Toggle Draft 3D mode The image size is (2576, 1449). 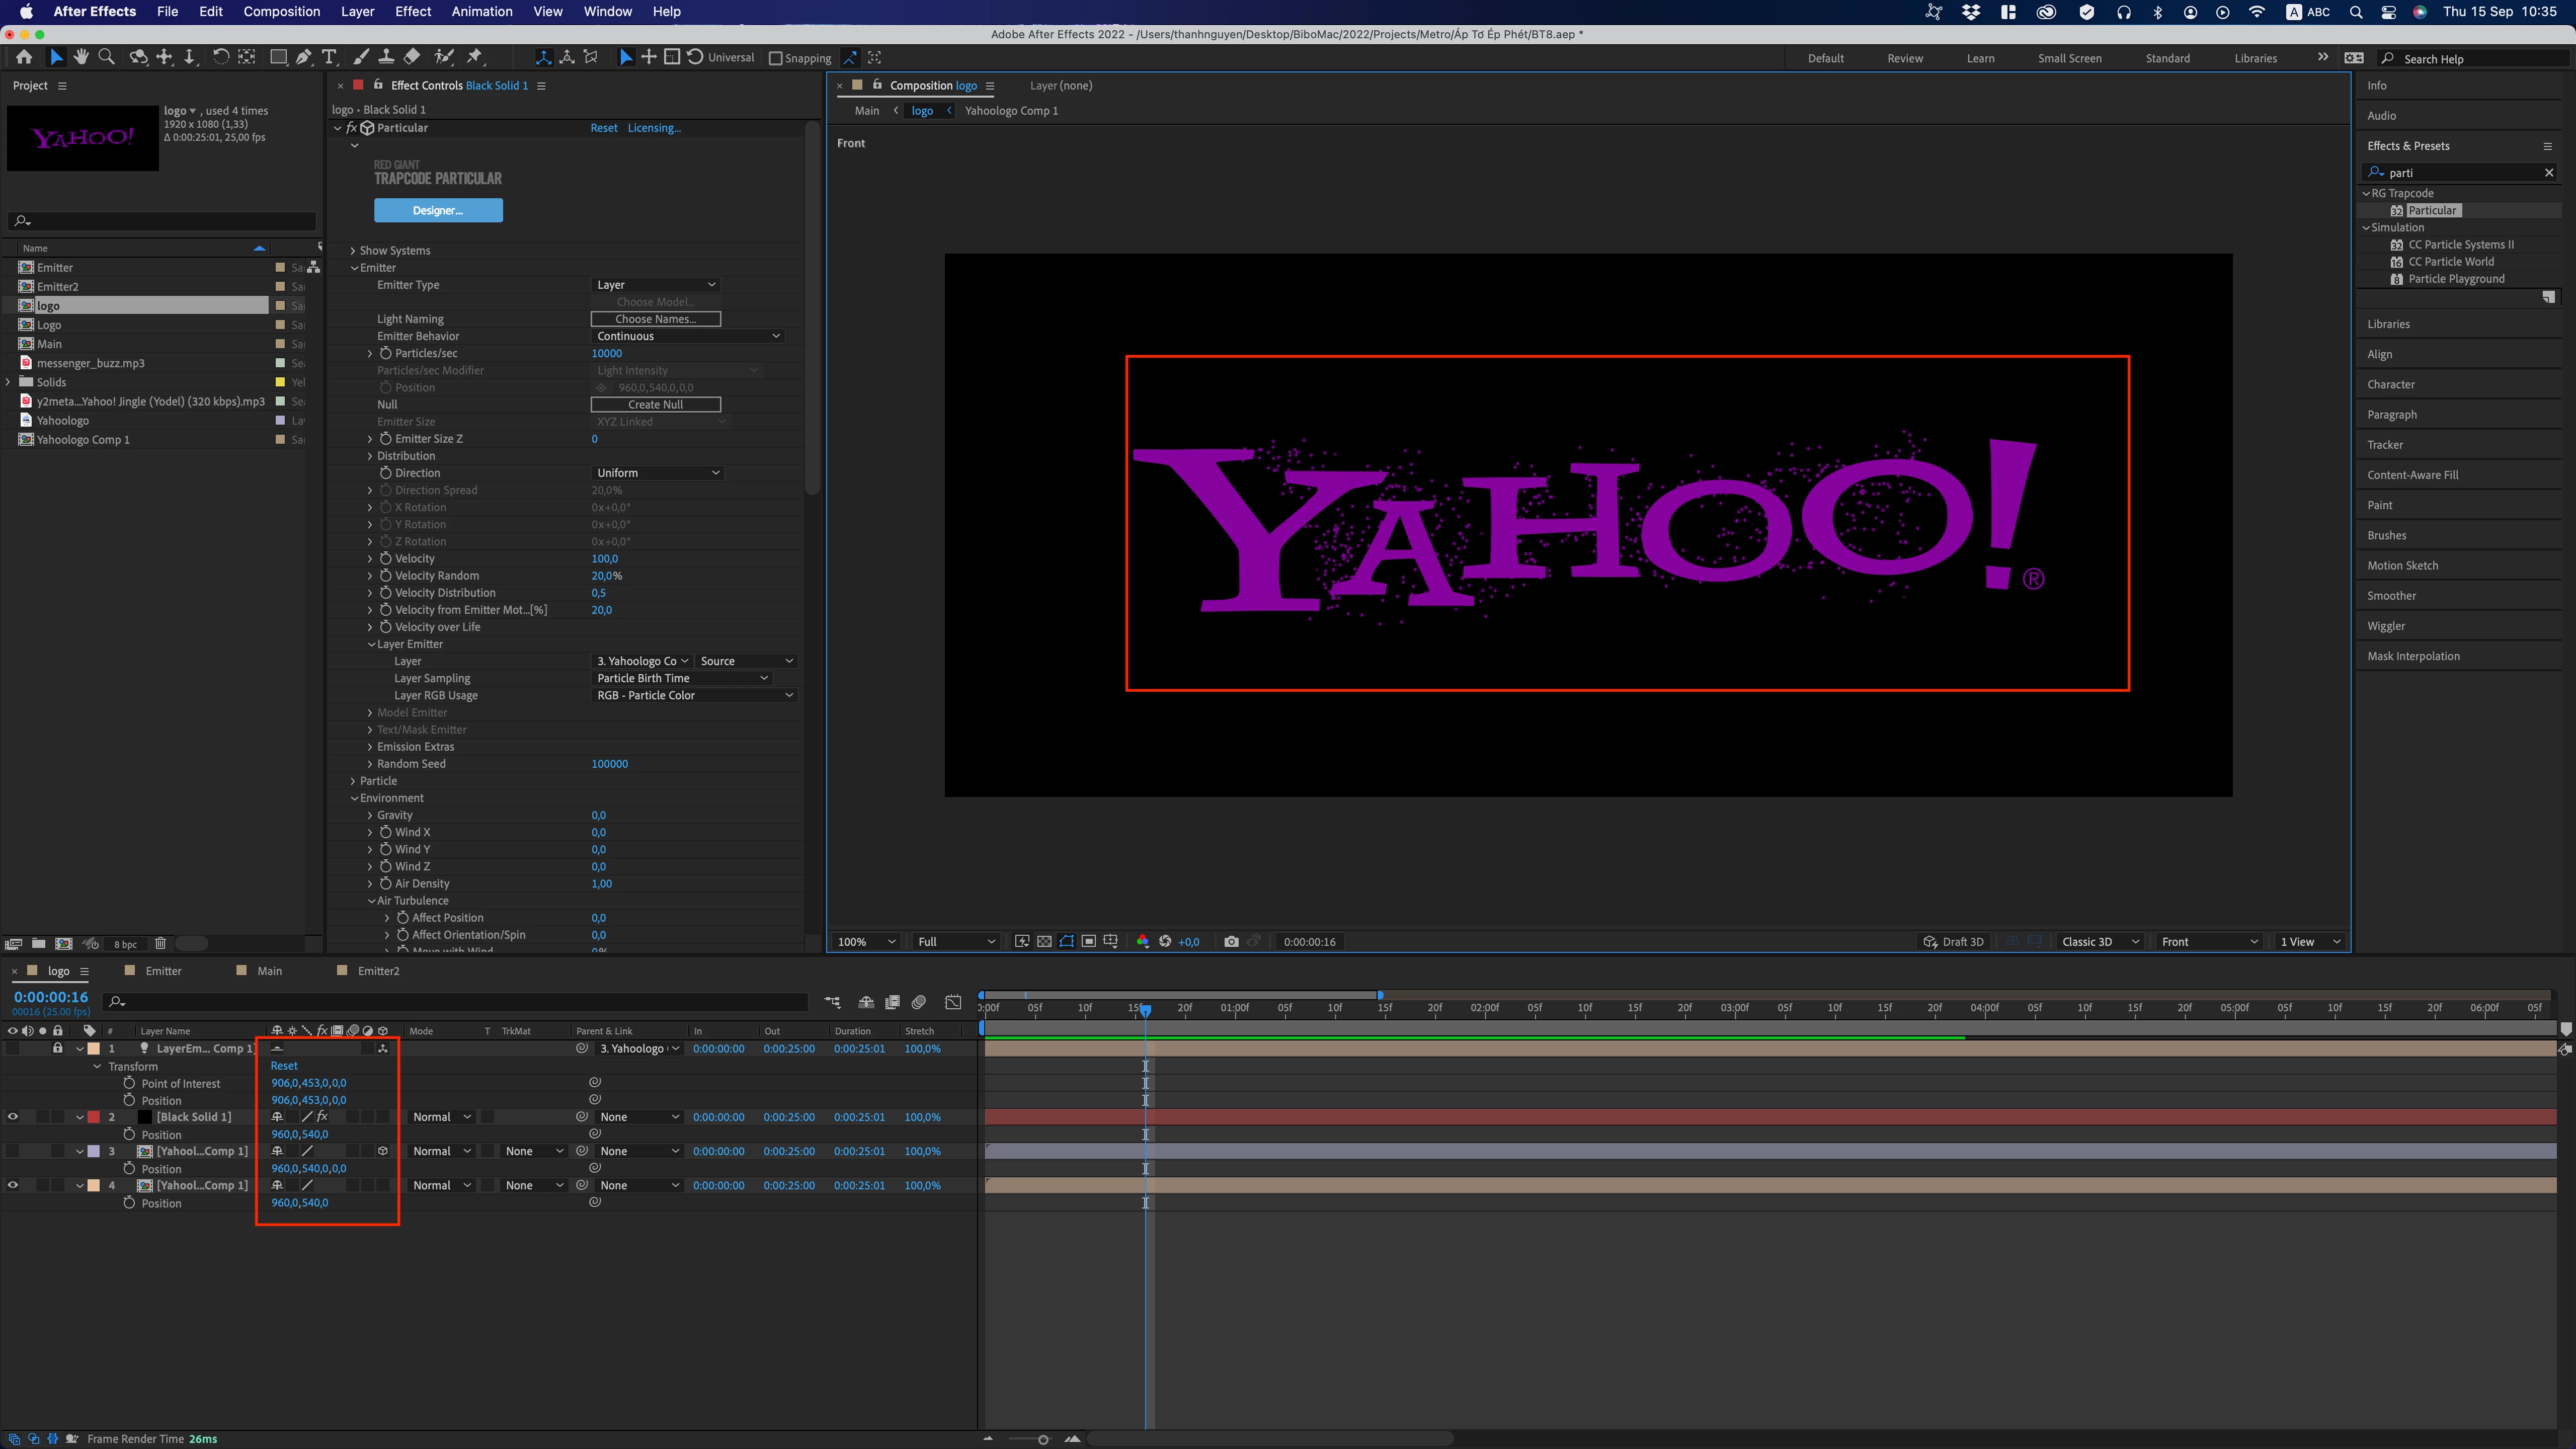[1953, 942]
